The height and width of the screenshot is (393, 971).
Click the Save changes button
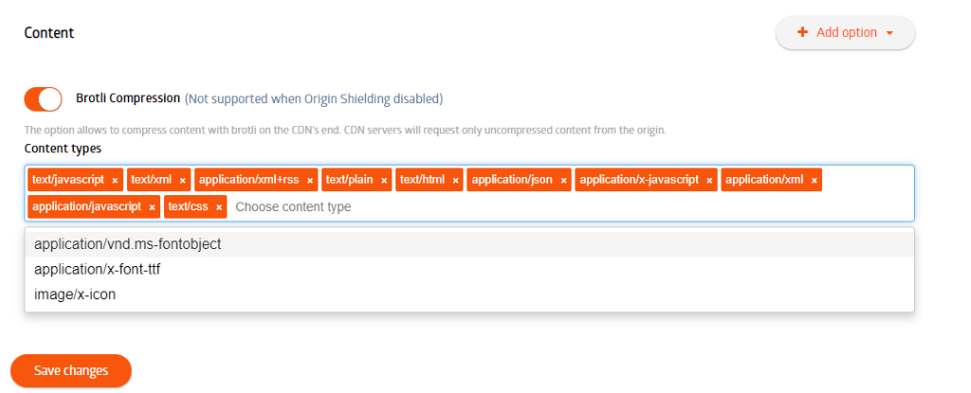(x=71, y=370)
